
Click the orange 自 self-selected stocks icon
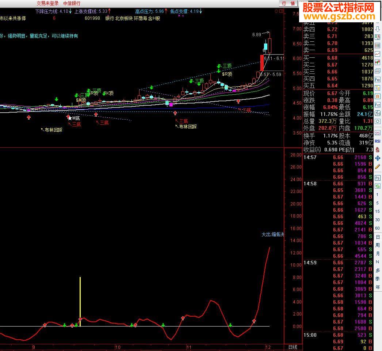click(x=377, y=97)
